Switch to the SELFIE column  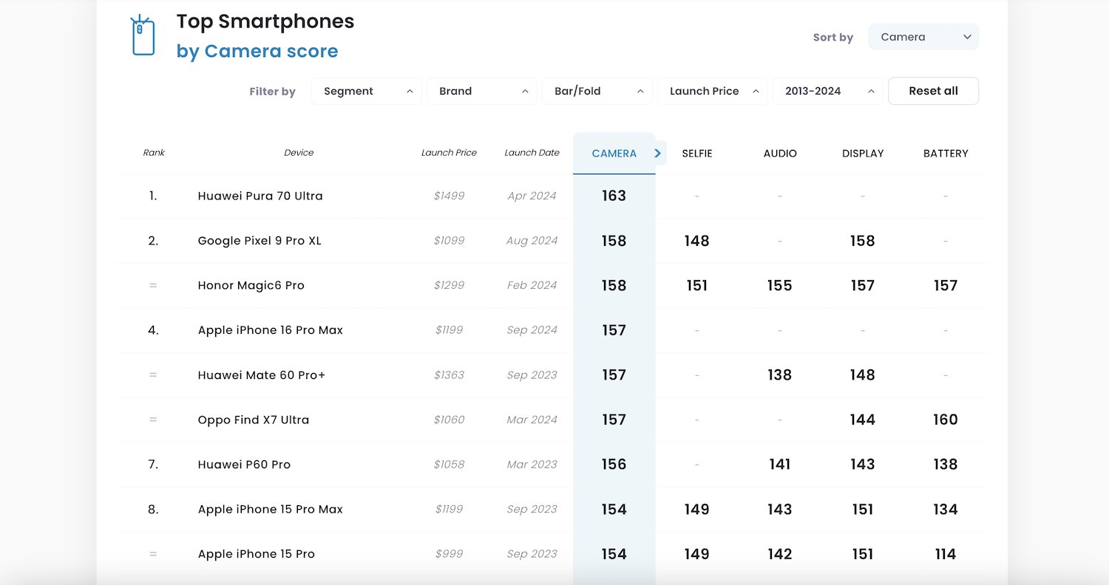point(697,154)
